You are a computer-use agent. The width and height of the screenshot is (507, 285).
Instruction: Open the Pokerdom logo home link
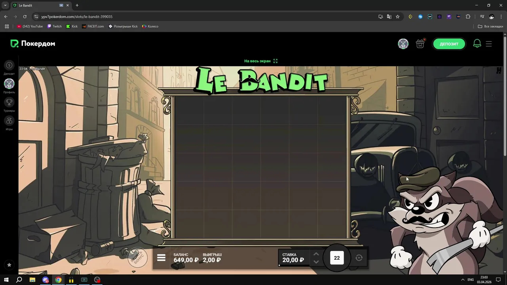(33, 44)
